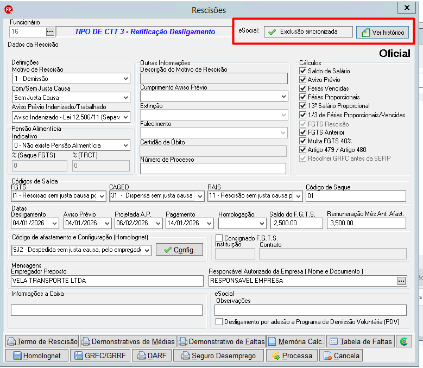This screenshot has height=368, width=423.
Task: Click Processa to process the termination
Action: pyautogui.click(x=292, y=356)
